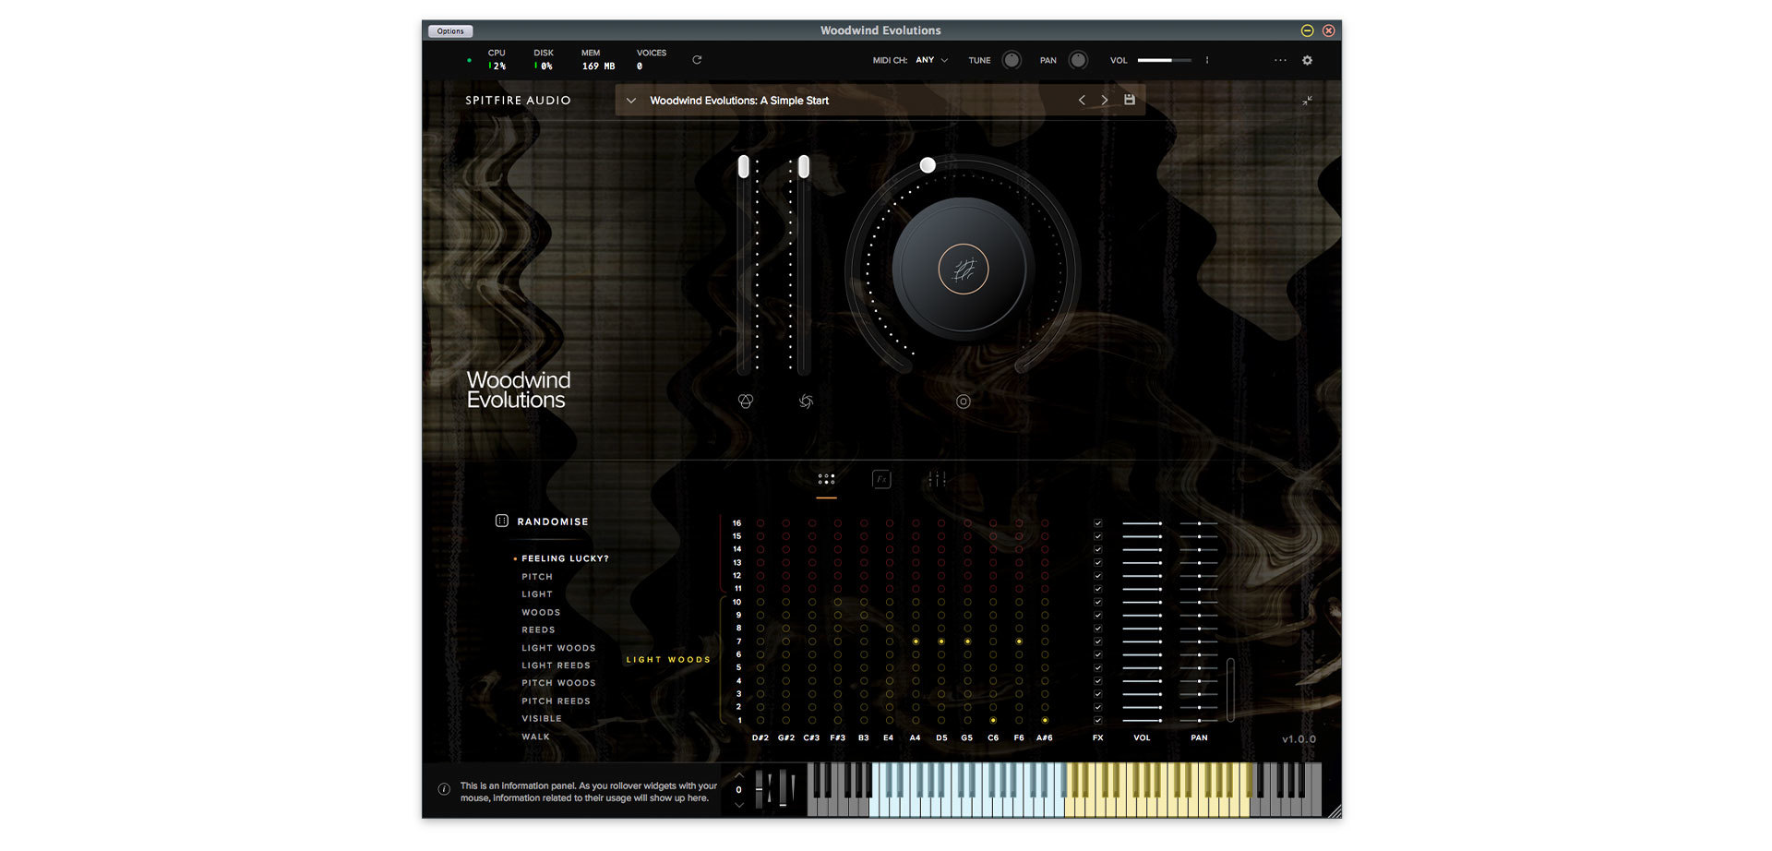Switch to the FX tab
The image size is (1772, 851).
(x=881, y=479)
